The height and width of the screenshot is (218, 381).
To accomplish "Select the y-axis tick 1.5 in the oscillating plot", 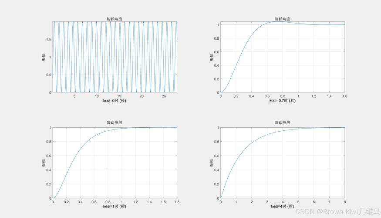I will coord(48,39).
